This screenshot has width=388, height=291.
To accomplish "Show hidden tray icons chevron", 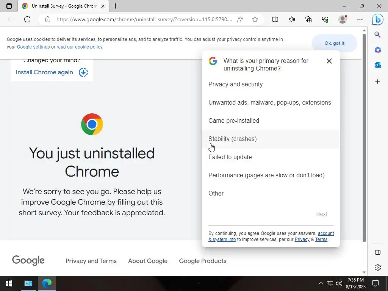I will 321,283.
